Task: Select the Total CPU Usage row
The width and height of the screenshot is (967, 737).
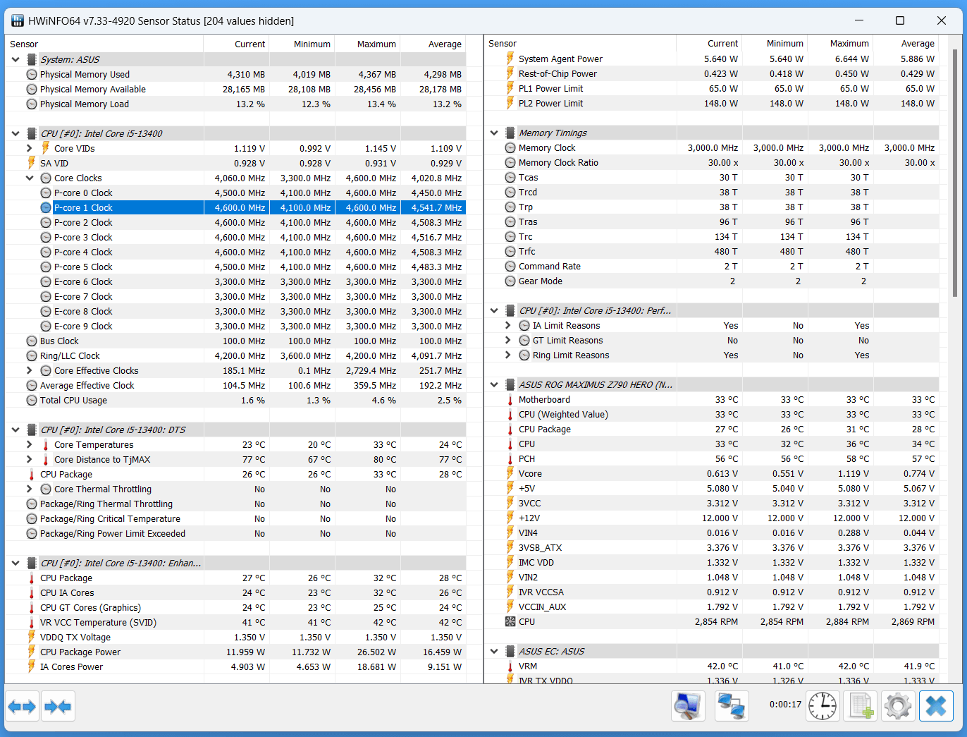Action: [x=235, y=400]
